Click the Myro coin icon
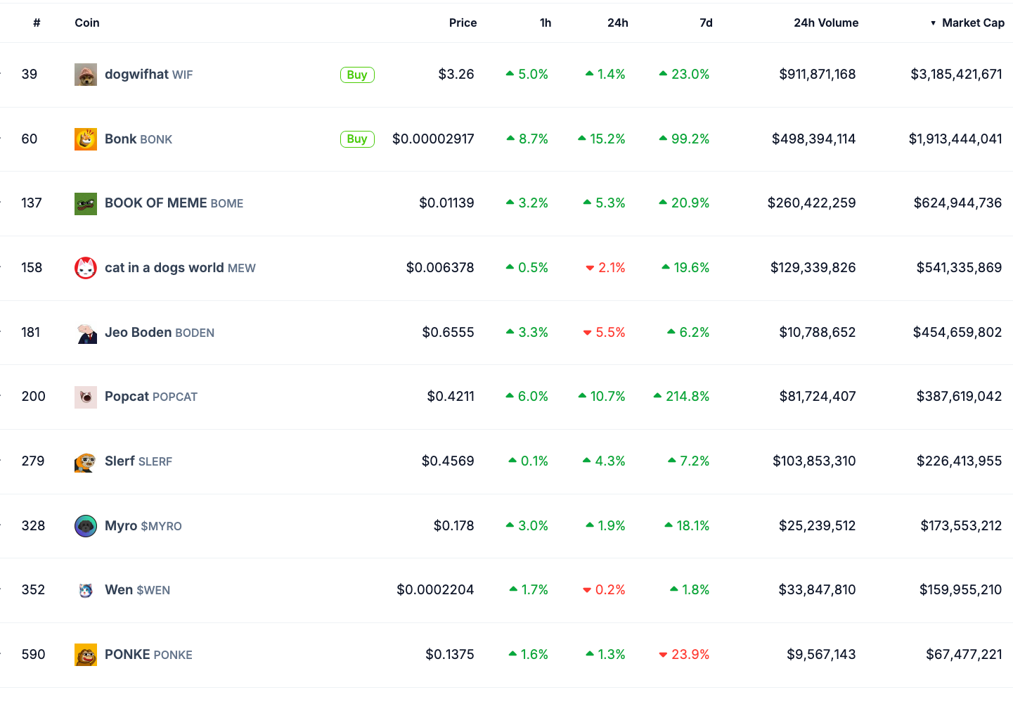The width and height of the screenshot is (1013, 704). (86, 526)
